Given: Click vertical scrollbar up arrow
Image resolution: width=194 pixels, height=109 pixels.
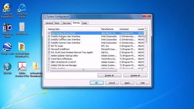Looking at the screenshot, I should 145,29.
